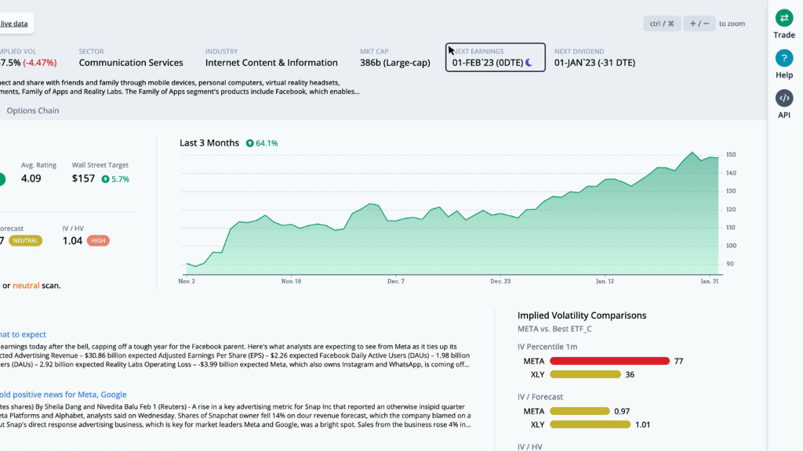Click the HIGH IV/HV badge
The height and width of the screenshot is (451, 803).
[98, 241]
